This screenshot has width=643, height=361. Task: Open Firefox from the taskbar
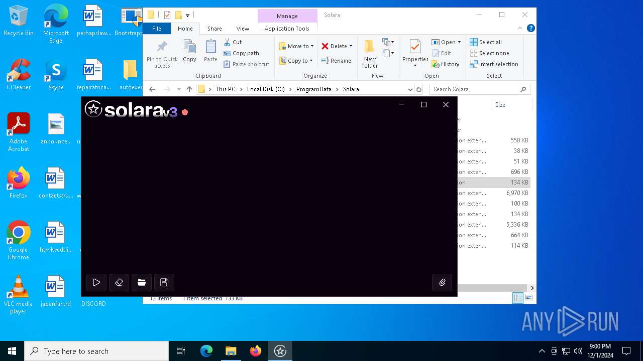(x=256, y=351)
